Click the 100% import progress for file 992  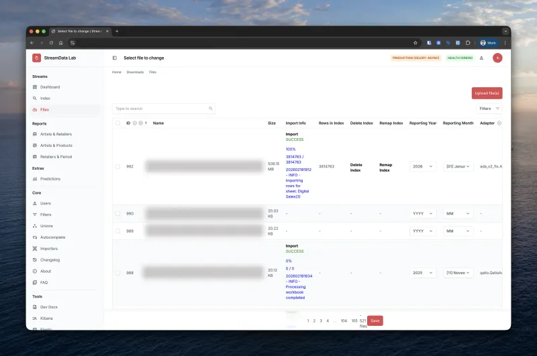coord(291,149)
